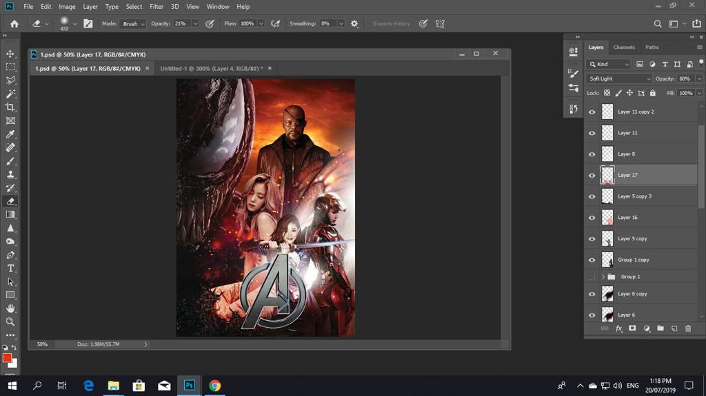Switch to the Channels tab
706x396 pixels.
pos(624,48)
